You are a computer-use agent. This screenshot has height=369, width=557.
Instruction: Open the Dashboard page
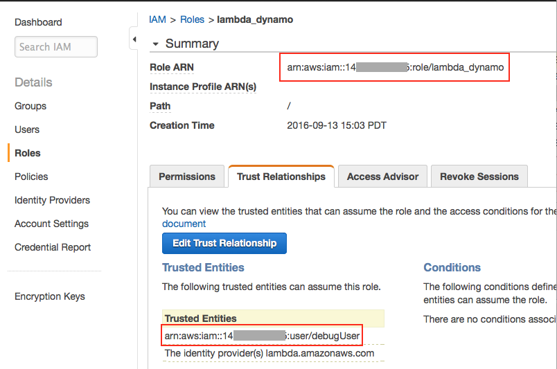[38, 22]
